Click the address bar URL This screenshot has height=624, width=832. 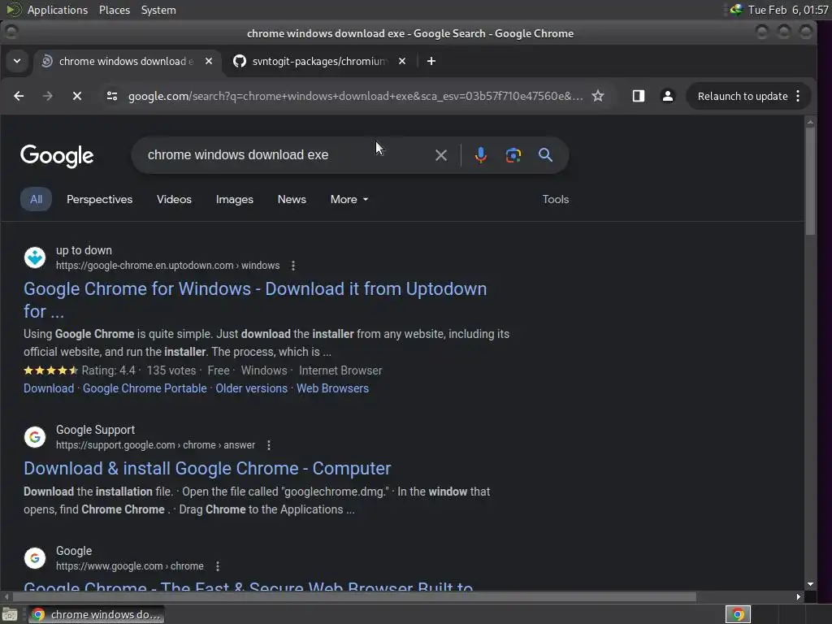[356, 96]
